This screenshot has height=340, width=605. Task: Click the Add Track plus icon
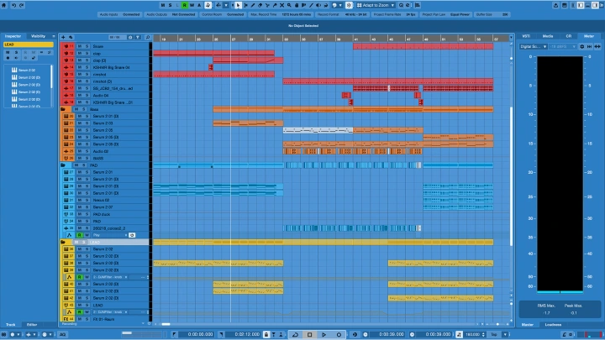64,37
